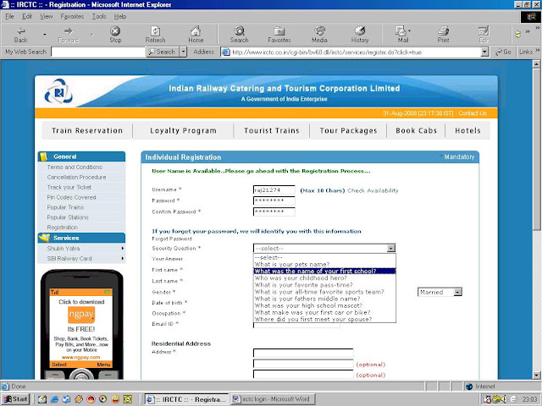542x406 pixels.
Task: Open Favorites toolbar icon
Action: pyautogui.click(x=279, y=35)
